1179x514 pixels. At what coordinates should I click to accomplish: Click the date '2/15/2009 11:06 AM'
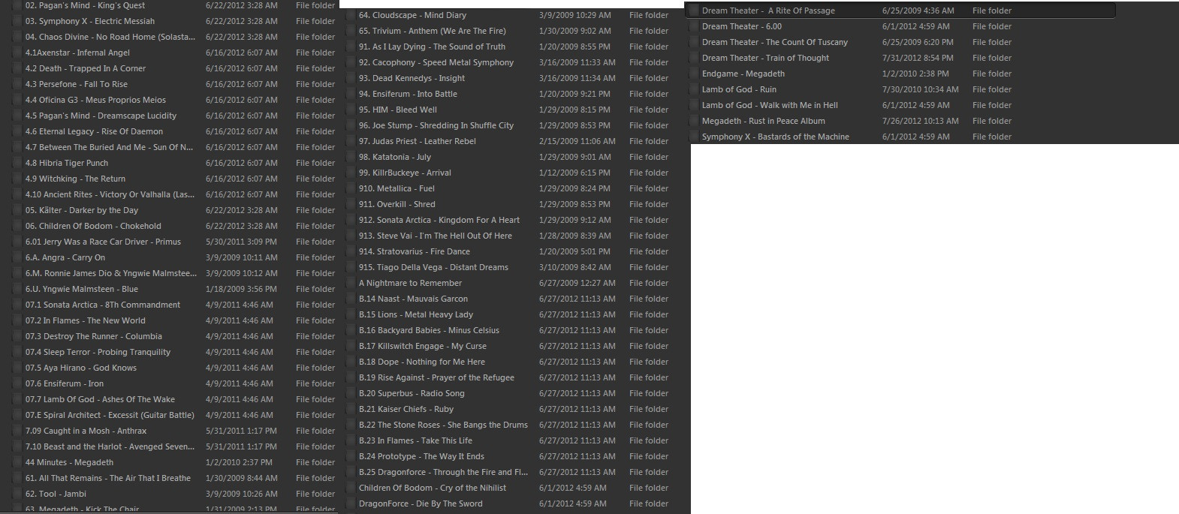click(x=577, y=141)
